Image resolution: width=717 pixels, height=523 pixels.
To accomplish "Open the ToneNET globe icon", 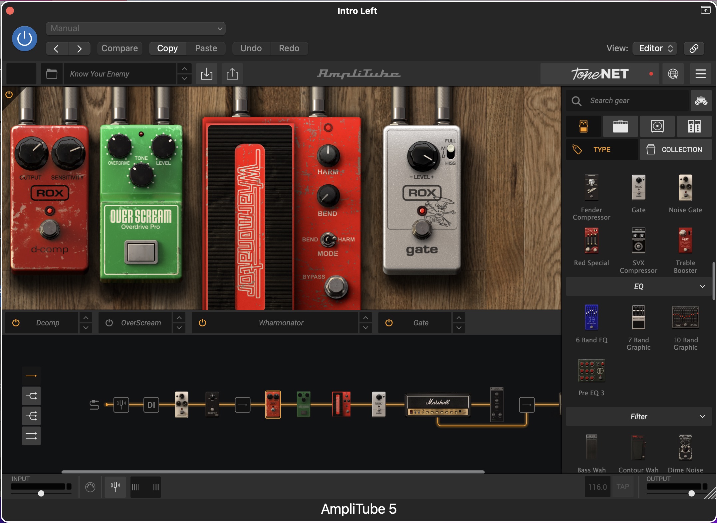I will [673, 74].
